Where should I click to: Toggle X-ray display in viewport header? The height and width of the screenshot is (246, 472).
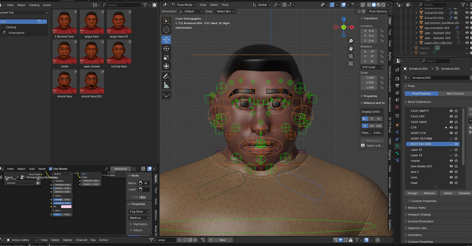tap(363, 5)
